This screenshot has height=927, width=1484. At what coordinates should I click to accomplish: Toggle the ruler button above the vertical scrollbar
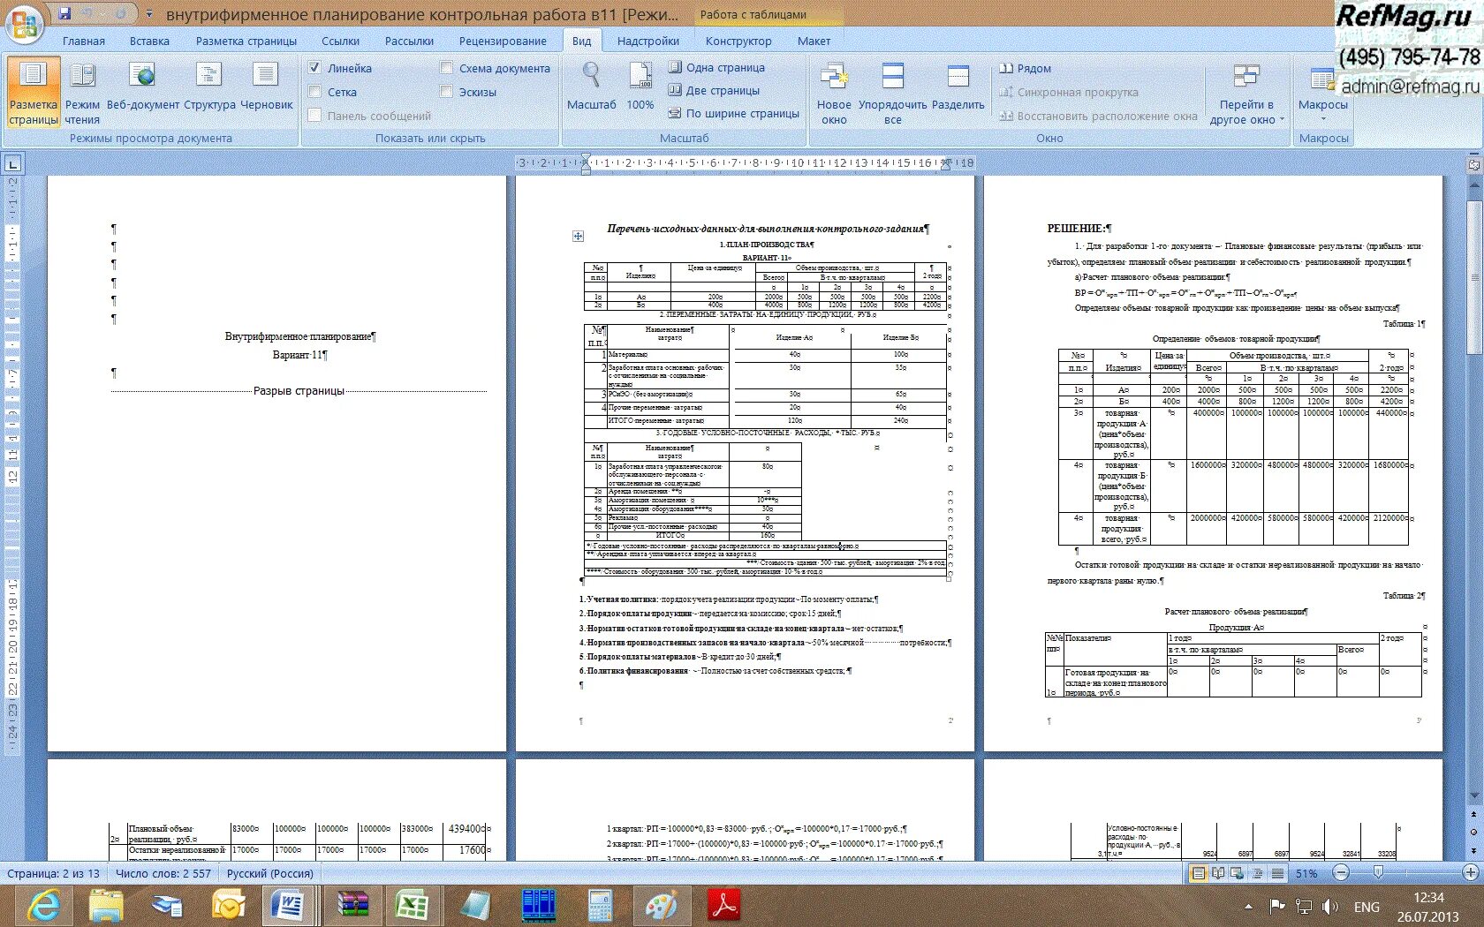click(1473, 164)
